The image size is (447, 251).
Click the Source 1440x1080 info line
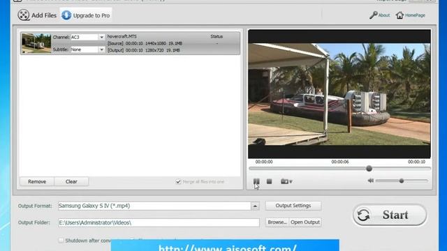click(x=145, y=43)
